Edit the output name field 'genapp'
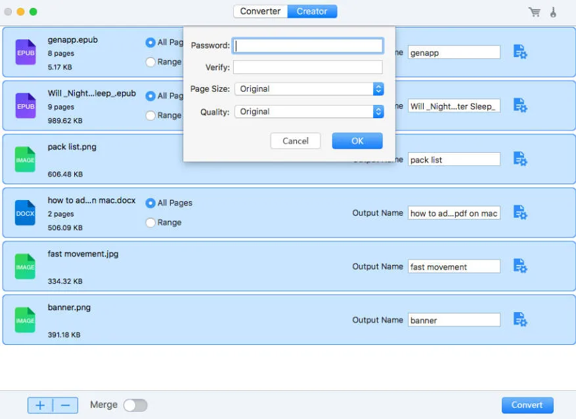 coord(454,52)
